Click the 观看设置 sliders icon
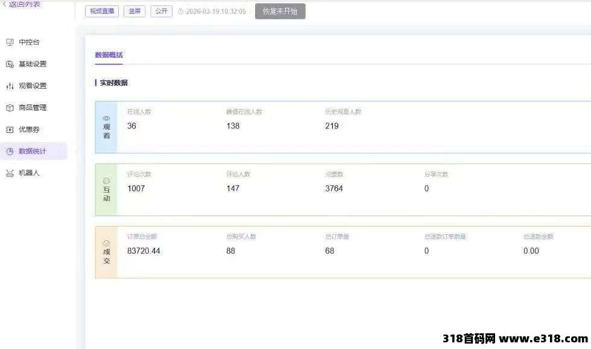 click(x=10, y=86)
